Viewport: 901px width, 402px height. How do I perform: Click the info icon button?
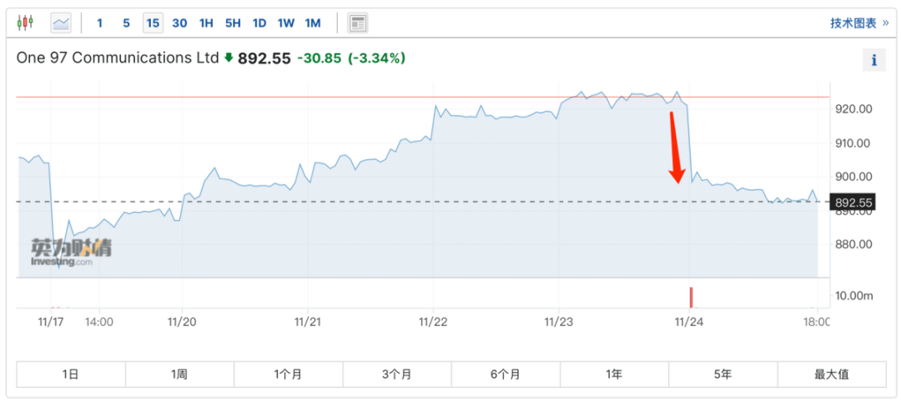pos(873,60)
